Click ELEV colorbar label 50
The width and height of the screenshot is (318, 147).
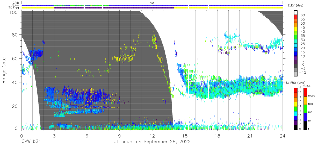point(303,23)
